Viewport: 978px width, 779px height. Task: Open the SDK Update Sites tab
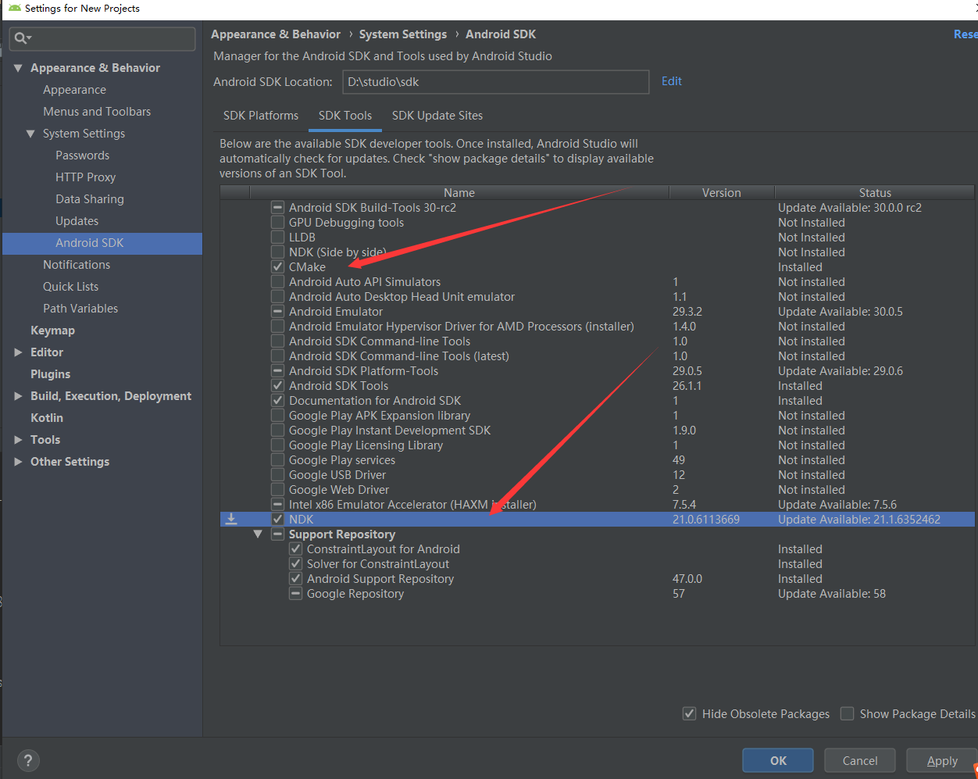point(437,115)
